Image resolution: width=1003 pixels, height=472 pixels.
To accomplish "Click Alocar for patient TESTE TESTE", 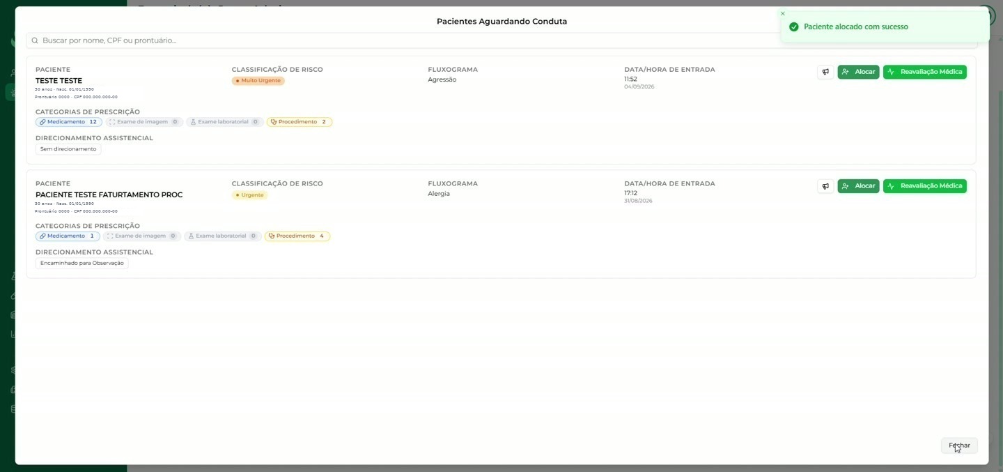I will pyautogui.click(x=858, y=72).
